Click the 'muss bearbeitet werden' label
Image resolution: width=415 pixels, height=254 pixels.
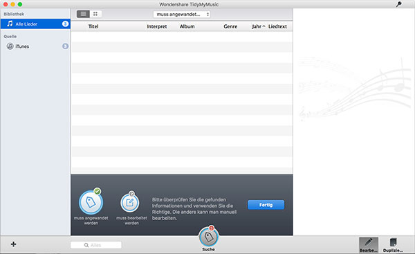click(x=131, y=220)
